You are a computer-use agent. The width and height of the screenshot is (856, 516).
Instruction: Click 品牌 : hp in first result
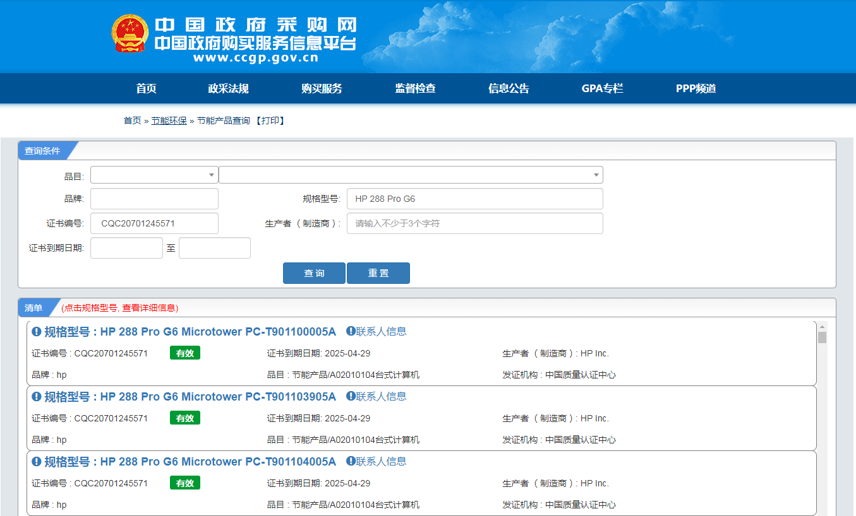(49, 375)
